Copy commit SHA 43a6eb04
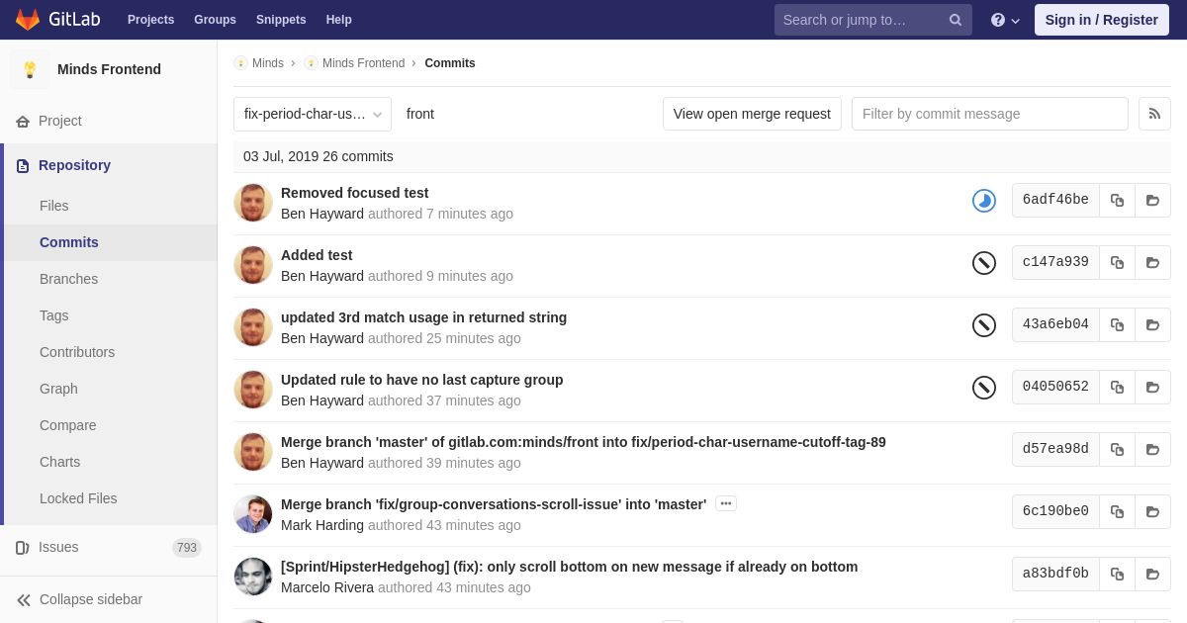Screen dimensions: 1187x623 (1117, 324)
